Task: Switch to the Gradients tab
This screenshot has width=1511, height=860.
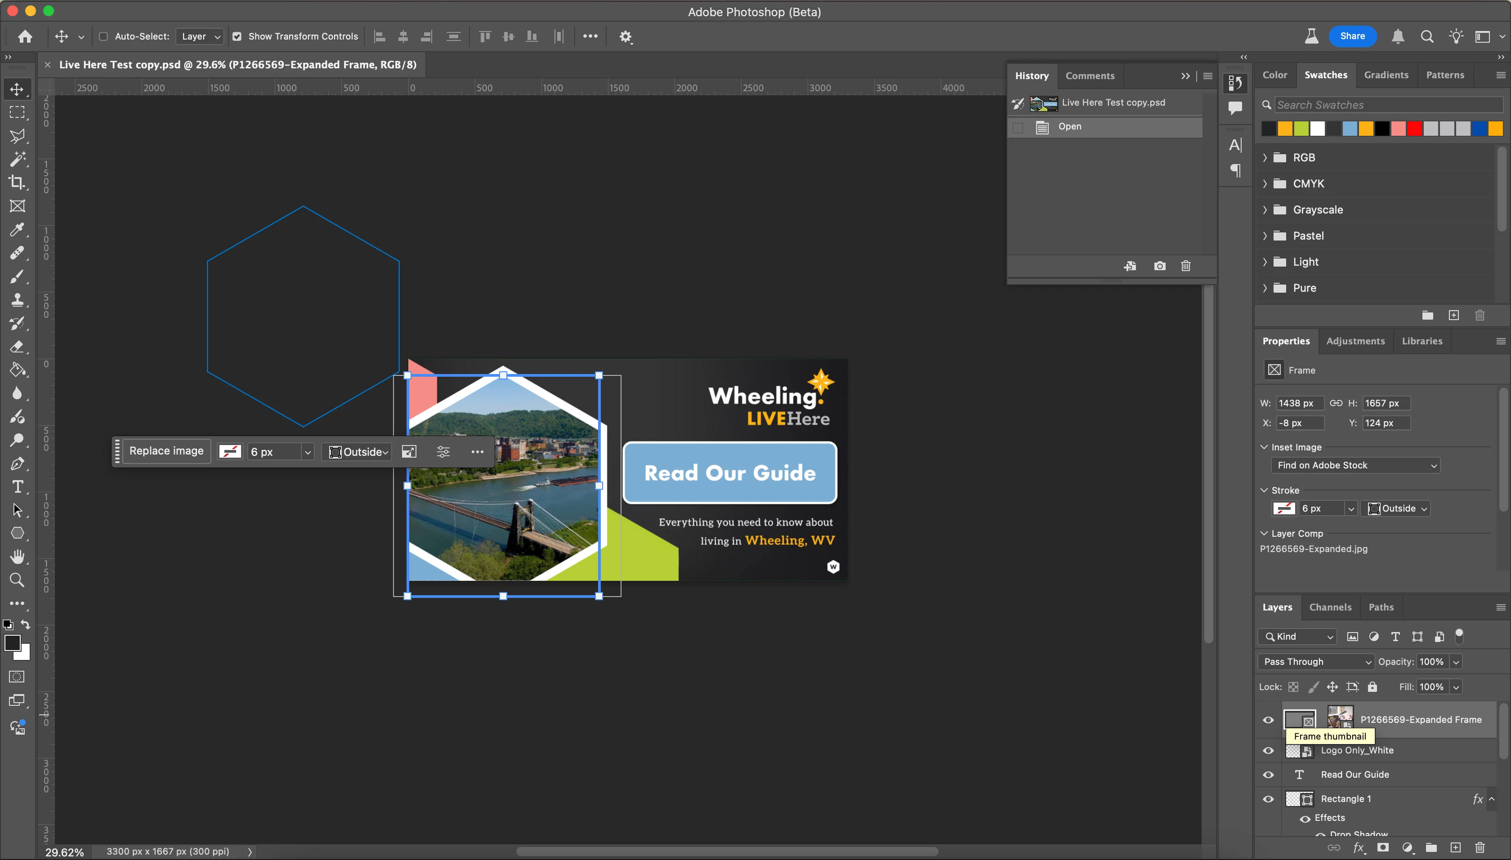Action: [x=1386, y=75]
